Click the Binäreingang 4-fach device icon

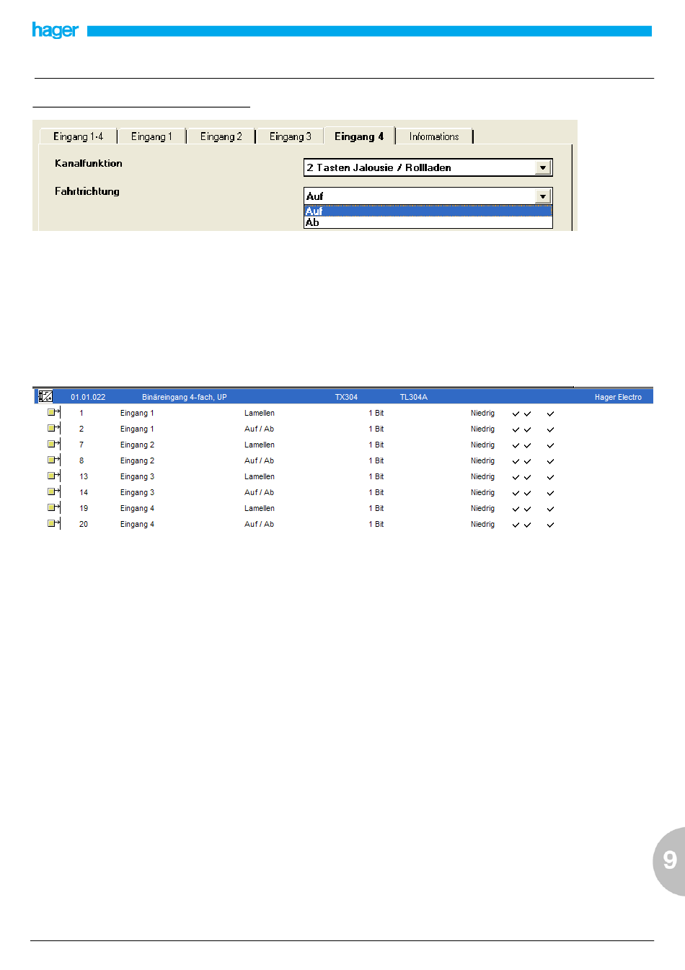point(45,396)
